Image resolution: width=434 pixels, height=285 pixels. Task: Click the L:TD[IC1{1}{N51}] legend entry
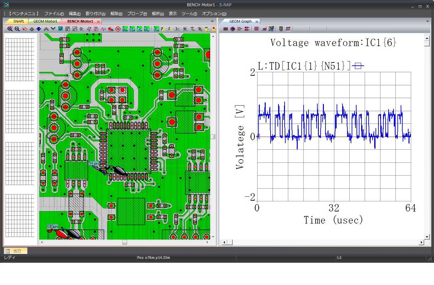[310, 66]
